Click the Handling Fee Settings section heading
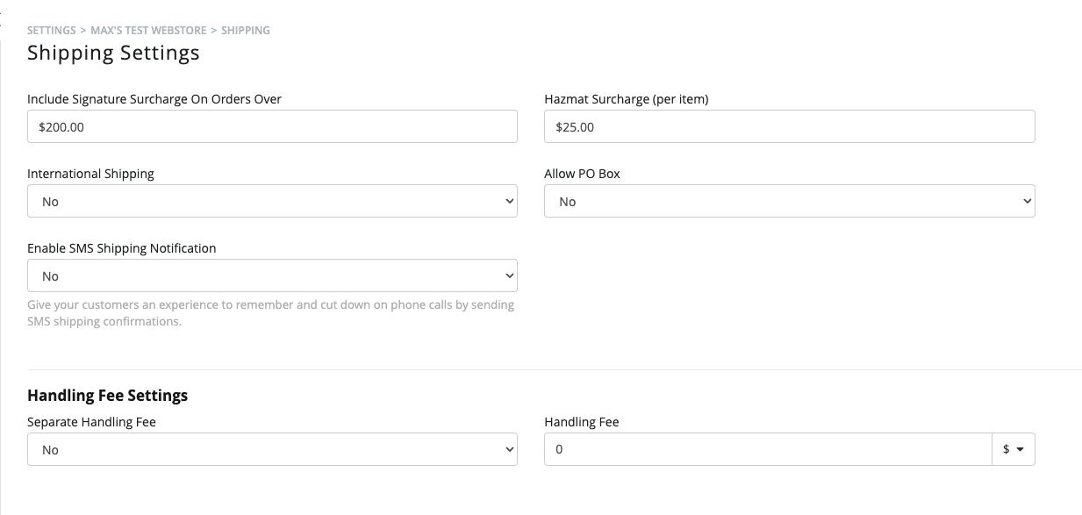 [107, 396]
